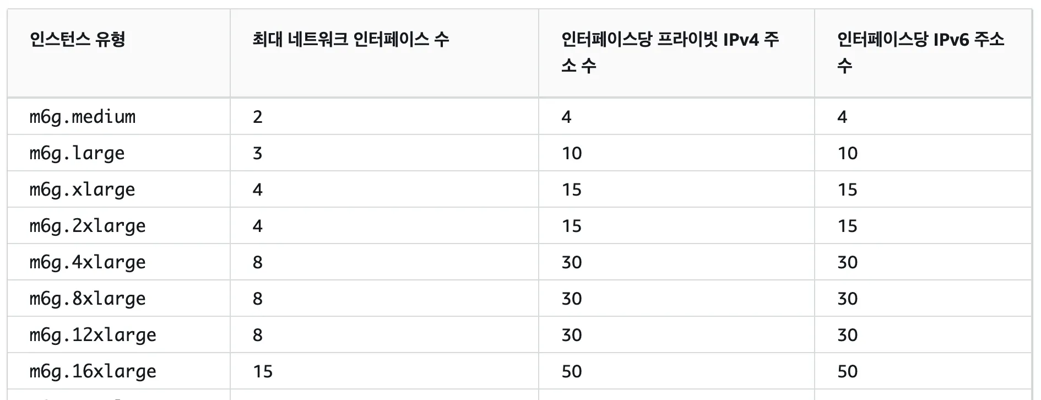
Task: Click IPv4 address count 10 for m6g.large
Action: (572, 153)
